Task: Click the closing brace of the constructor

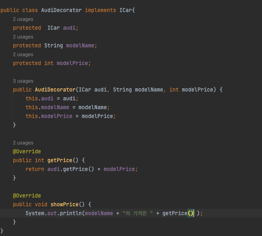Action: coord(14,125)
